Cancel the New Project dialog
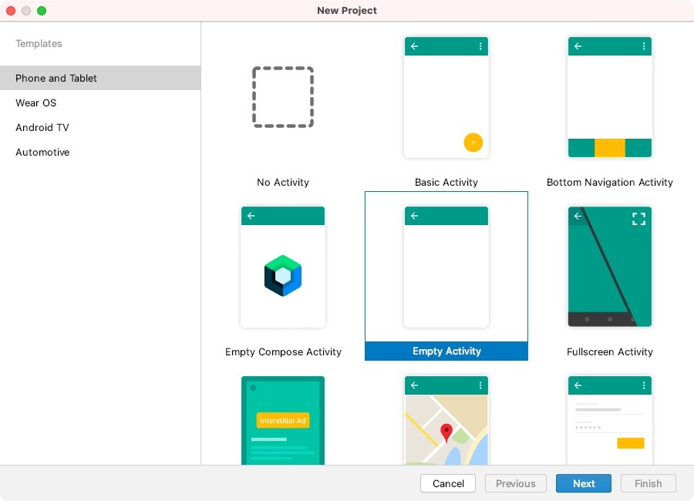 click(x=448, y=483)
